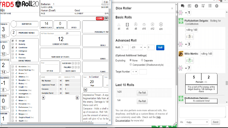Click the chat message text area
Viewport: 228px width, 128px height.
[x=203, y=112]
